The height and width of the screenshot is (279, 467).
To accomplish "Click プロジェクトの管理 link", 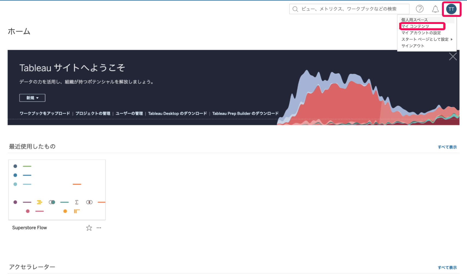I will 93,113.
